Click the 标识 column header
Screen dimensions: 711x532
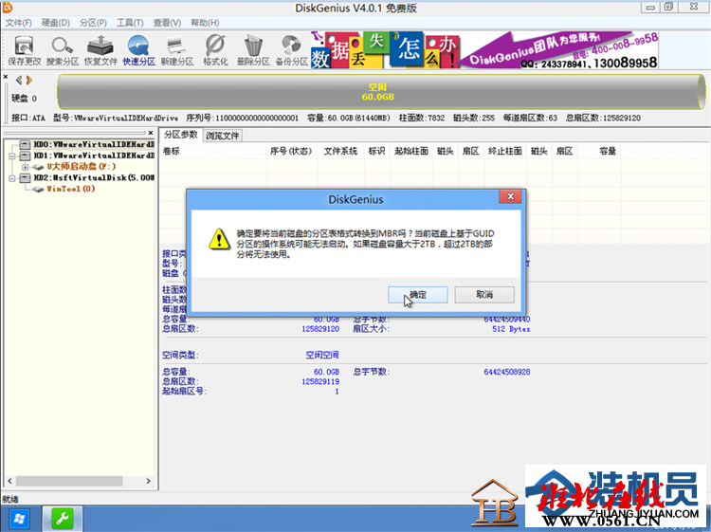(x=376, y=151)
